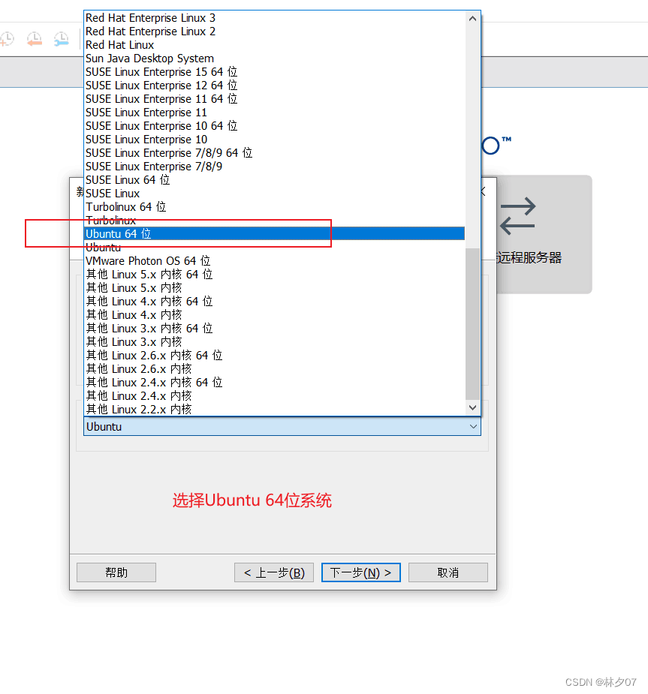Click the remote server arrows icon
648x694 pixels.
tap(518, 216)
